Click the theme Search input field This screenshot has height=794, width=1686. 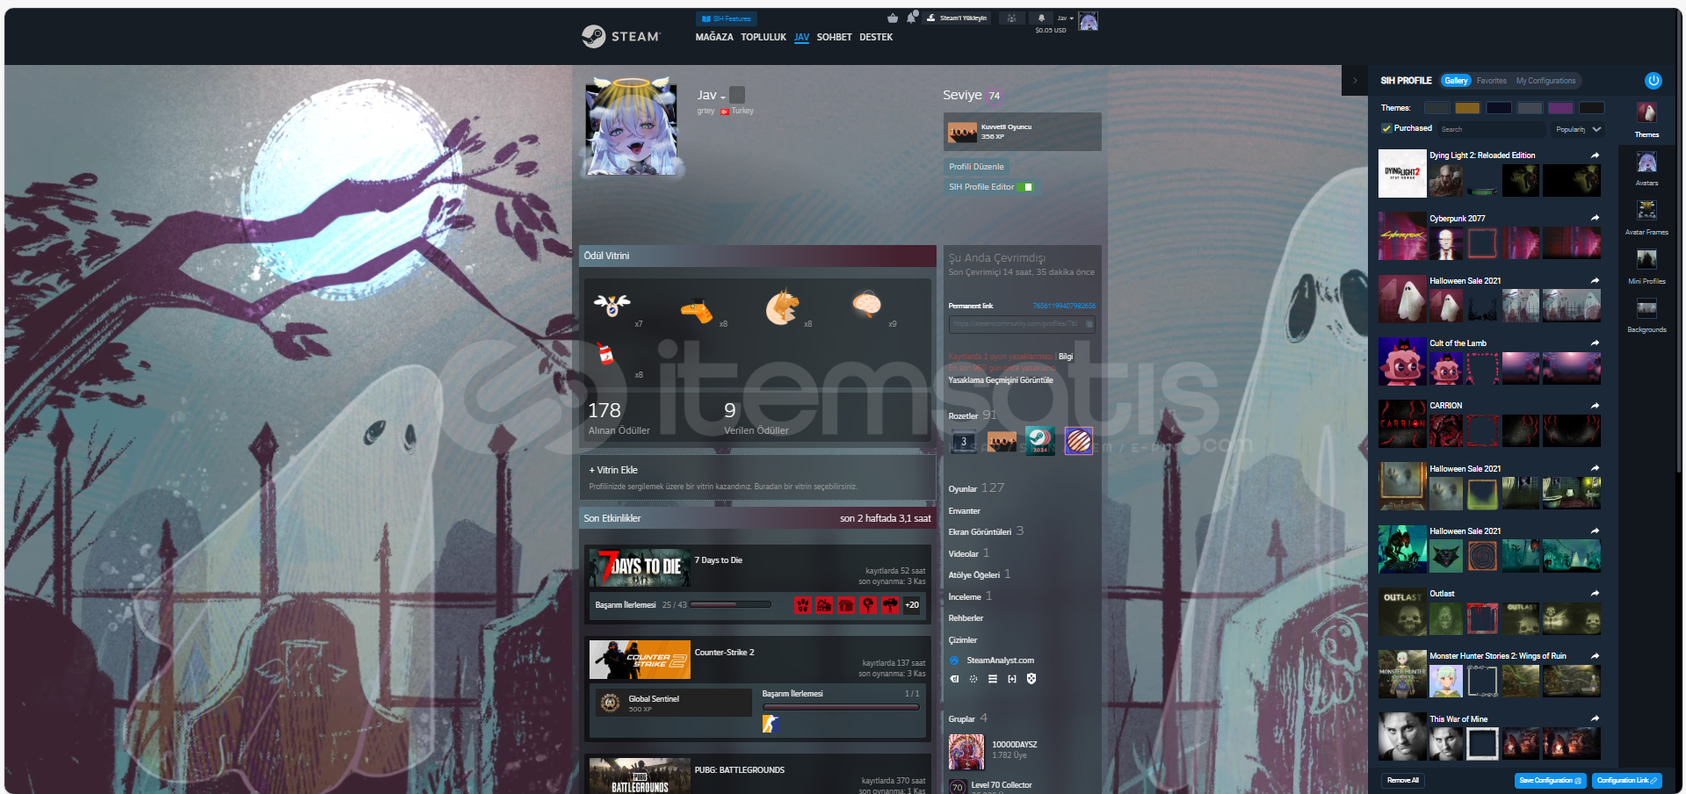click(1490, 129)
